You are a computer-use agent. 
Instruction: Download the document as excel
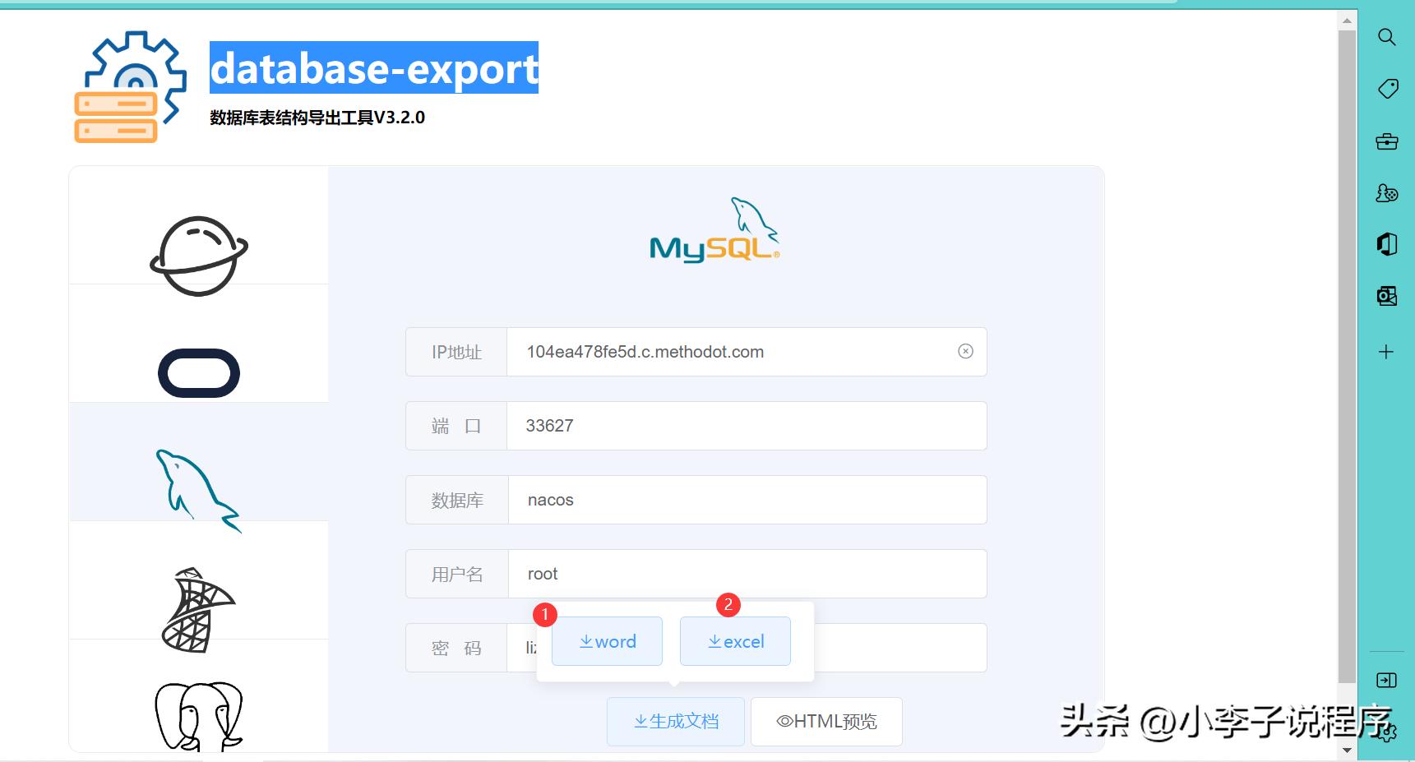tap(735, 641)
